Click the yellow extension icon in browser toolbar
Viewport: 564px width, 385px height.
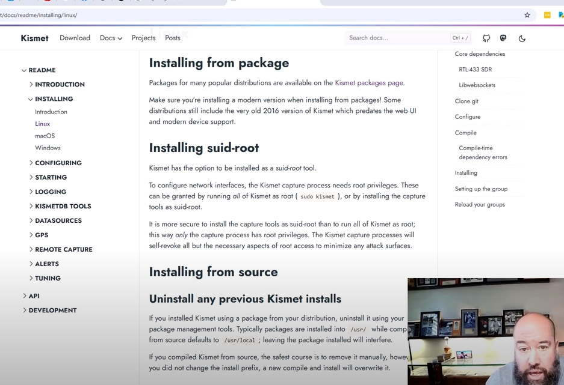click(547, 15)
